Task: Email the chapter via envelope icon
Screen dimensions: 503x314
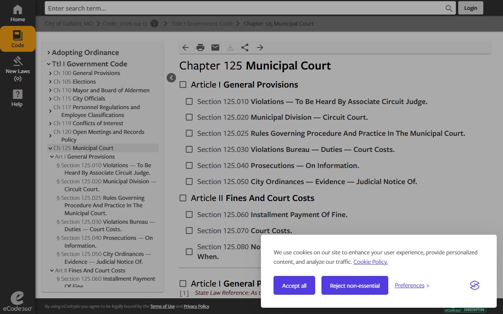Action: (215, 47)
